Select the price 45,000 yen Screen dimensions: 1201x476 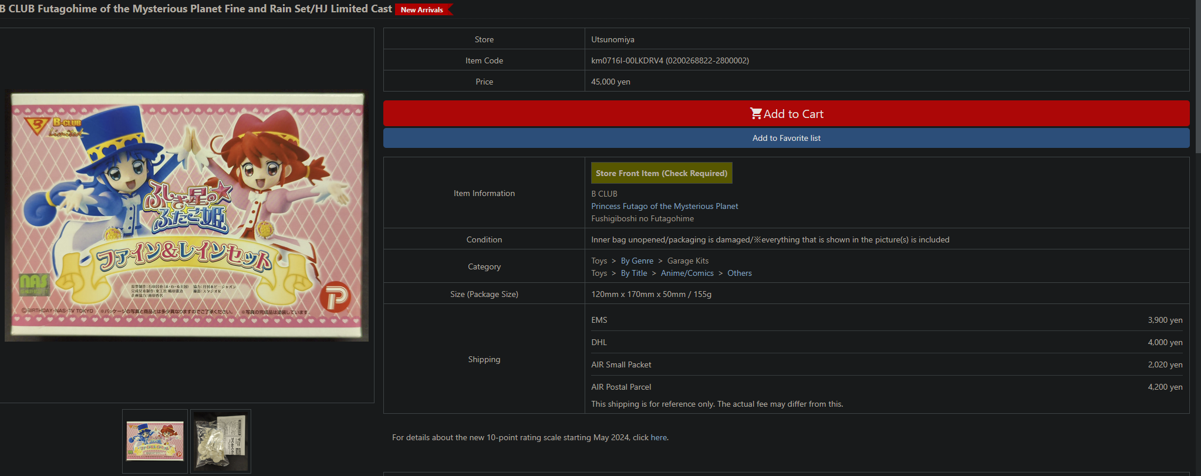(610, 82)
